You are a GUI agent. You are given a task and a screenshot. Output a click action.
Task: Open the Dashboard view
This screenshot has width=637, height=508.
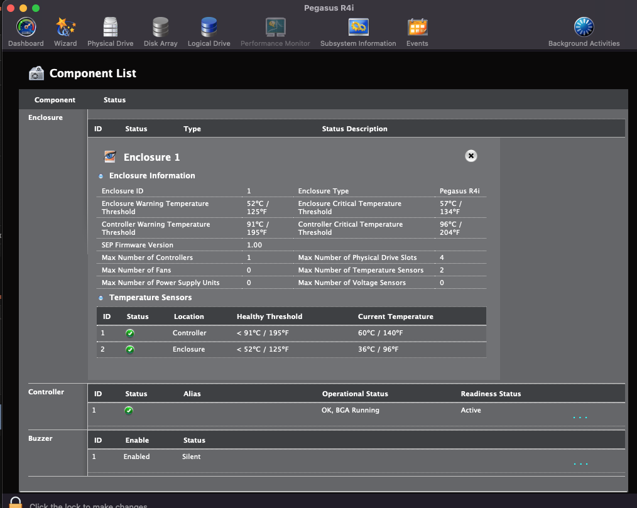click(26, 32)
